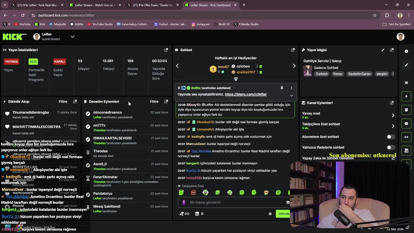Click the Fener tag
This screenshot has width=414, height=233.
pyautogui.click(x=338, y=74)
